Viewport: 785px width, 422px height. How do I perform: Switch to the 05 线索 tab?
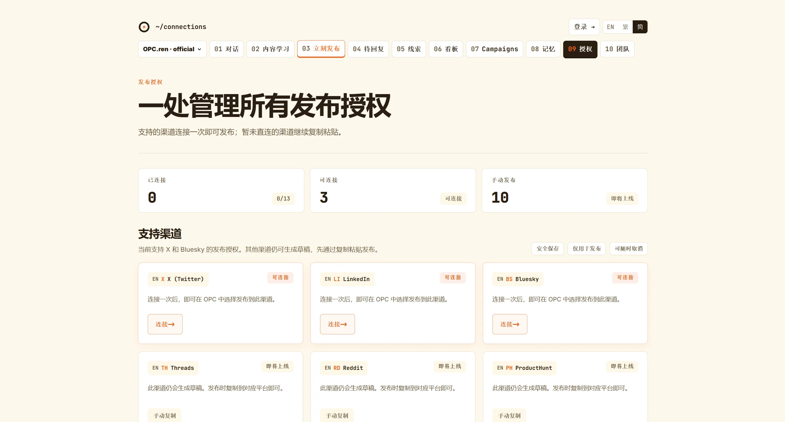point(409,49)
